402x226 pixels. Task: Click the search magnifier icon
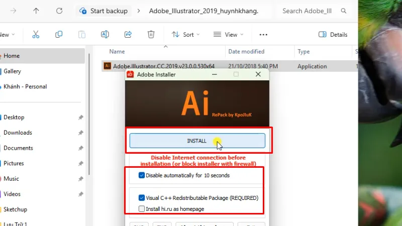(x=344, y=11)
